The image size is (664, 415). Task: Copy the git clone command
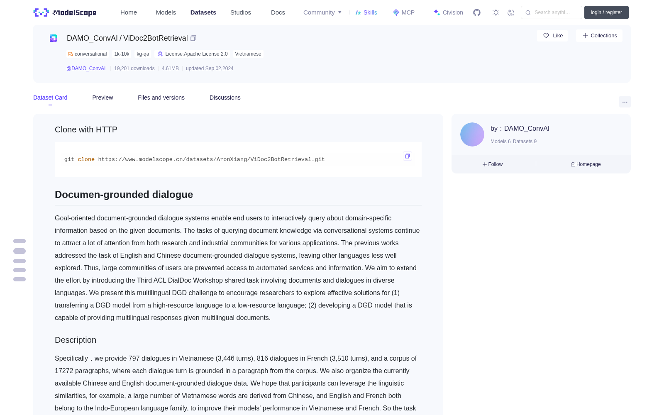[408, 156]
